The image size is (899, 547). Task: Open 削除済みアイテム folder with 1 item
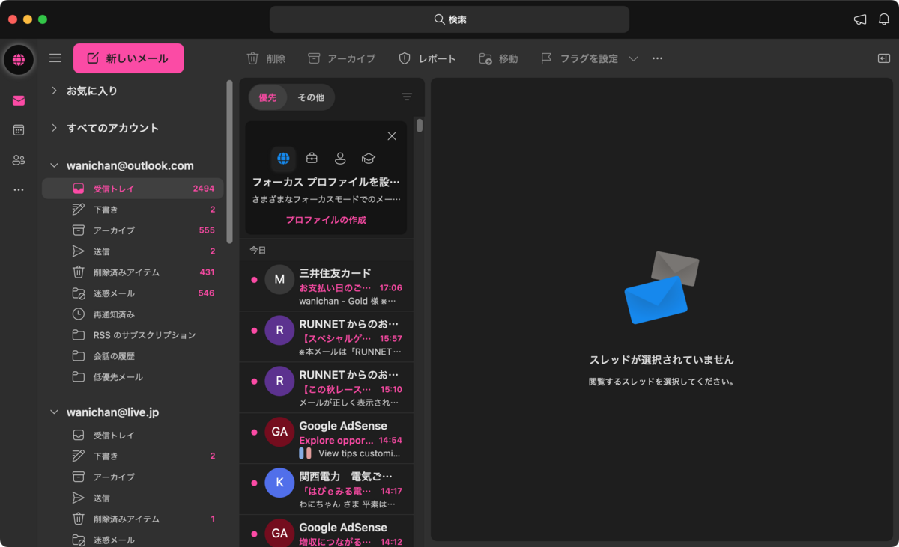point(133,519)
